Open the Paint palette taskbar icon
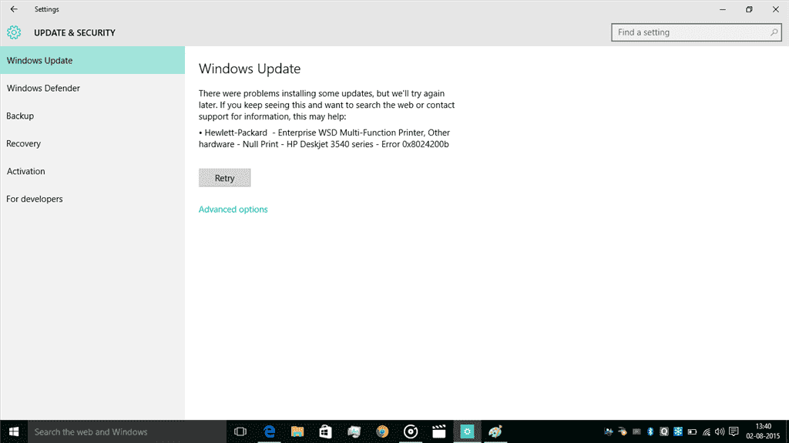This screenshot has width=789, height=443. 495,432
